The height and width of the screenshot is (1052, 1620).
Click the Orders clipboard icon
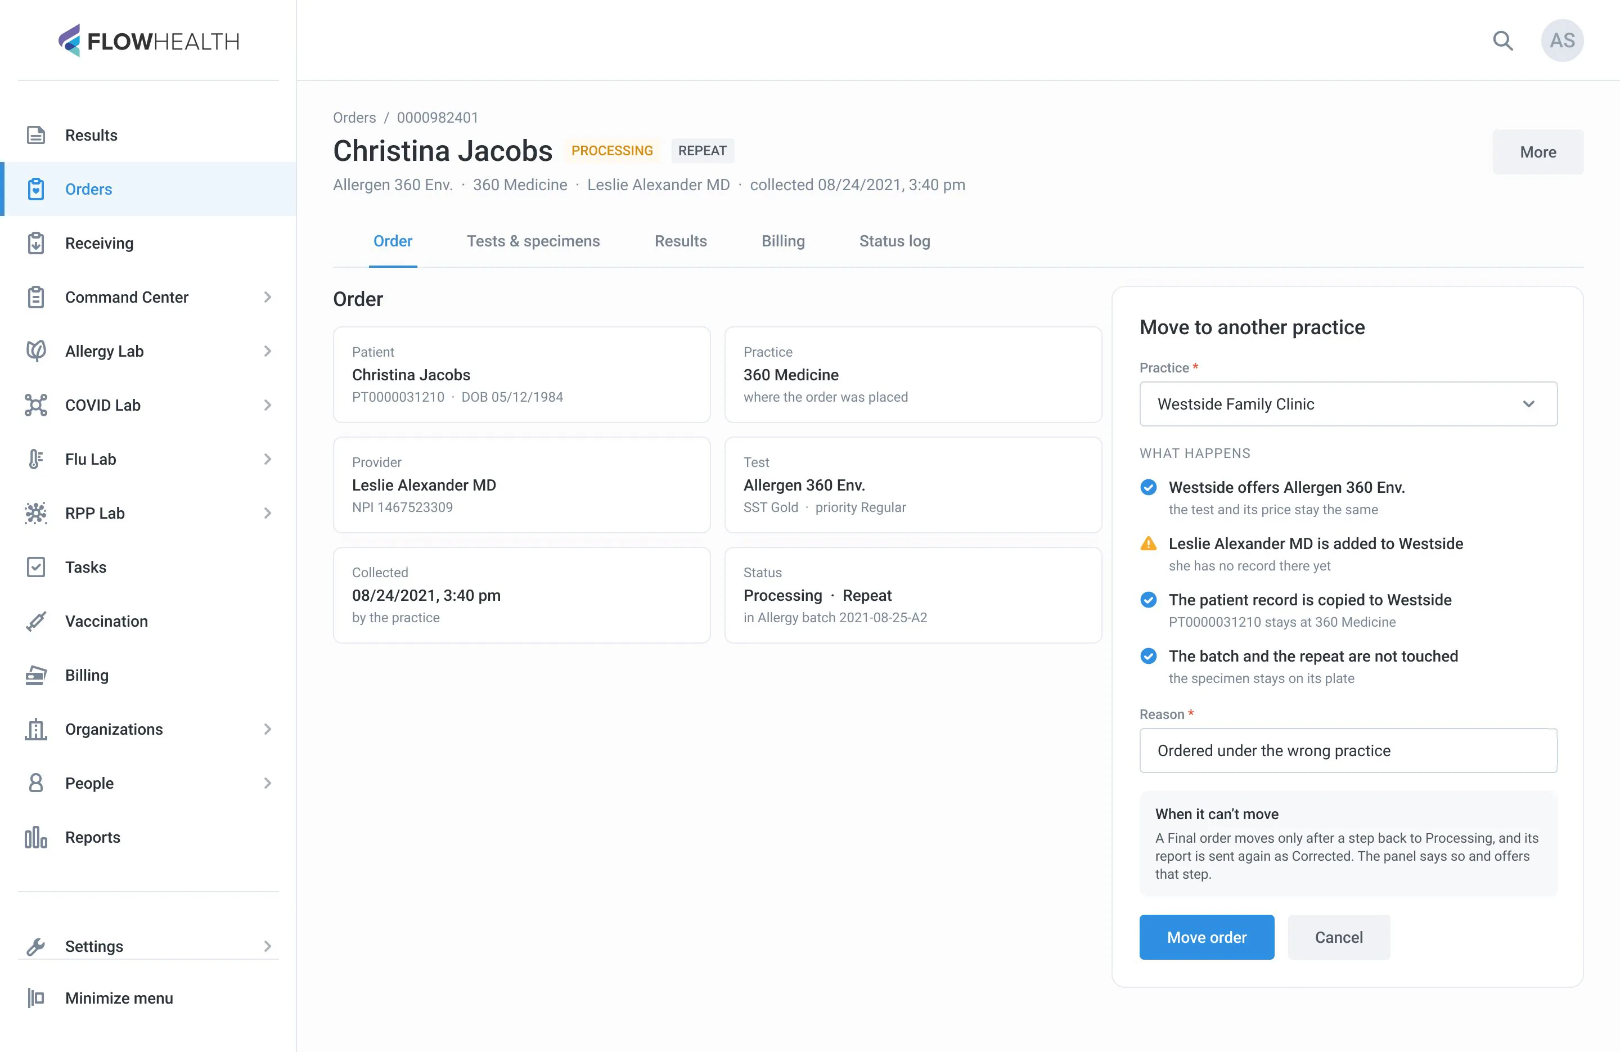click(x=36, y=188)
